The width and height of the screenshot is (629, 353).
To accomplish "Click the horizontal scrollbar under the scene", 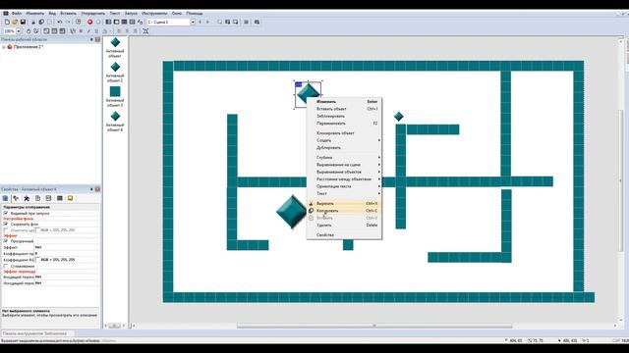I will point(374,326).
